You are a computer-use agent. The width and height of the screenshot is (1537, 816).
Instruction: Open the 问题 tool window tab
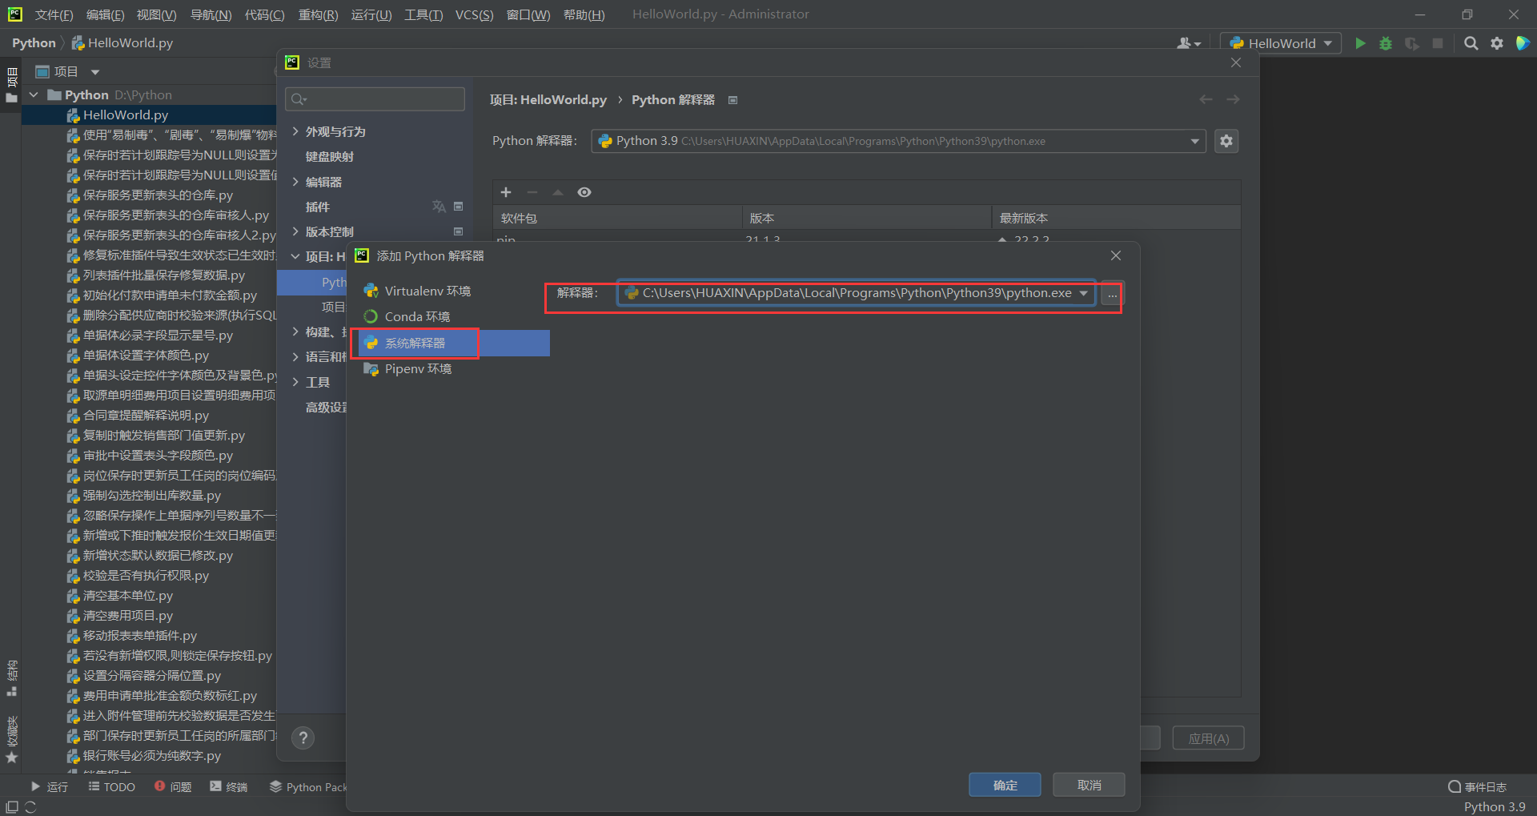tap(173, 787)
